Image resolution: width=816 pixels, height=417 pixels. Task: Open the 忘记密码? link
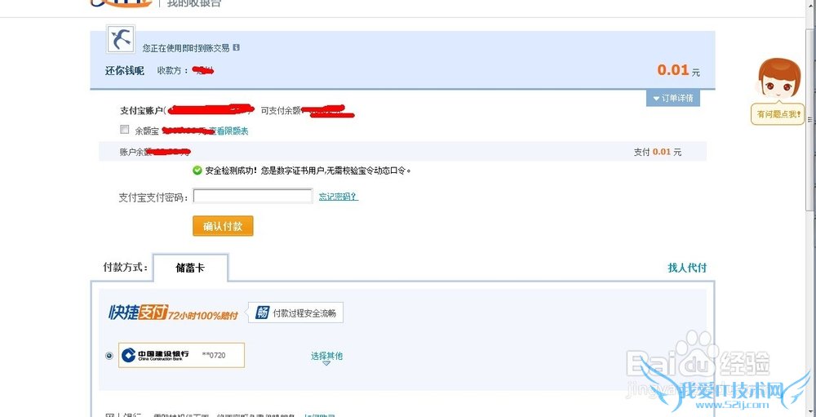(339, 197)
